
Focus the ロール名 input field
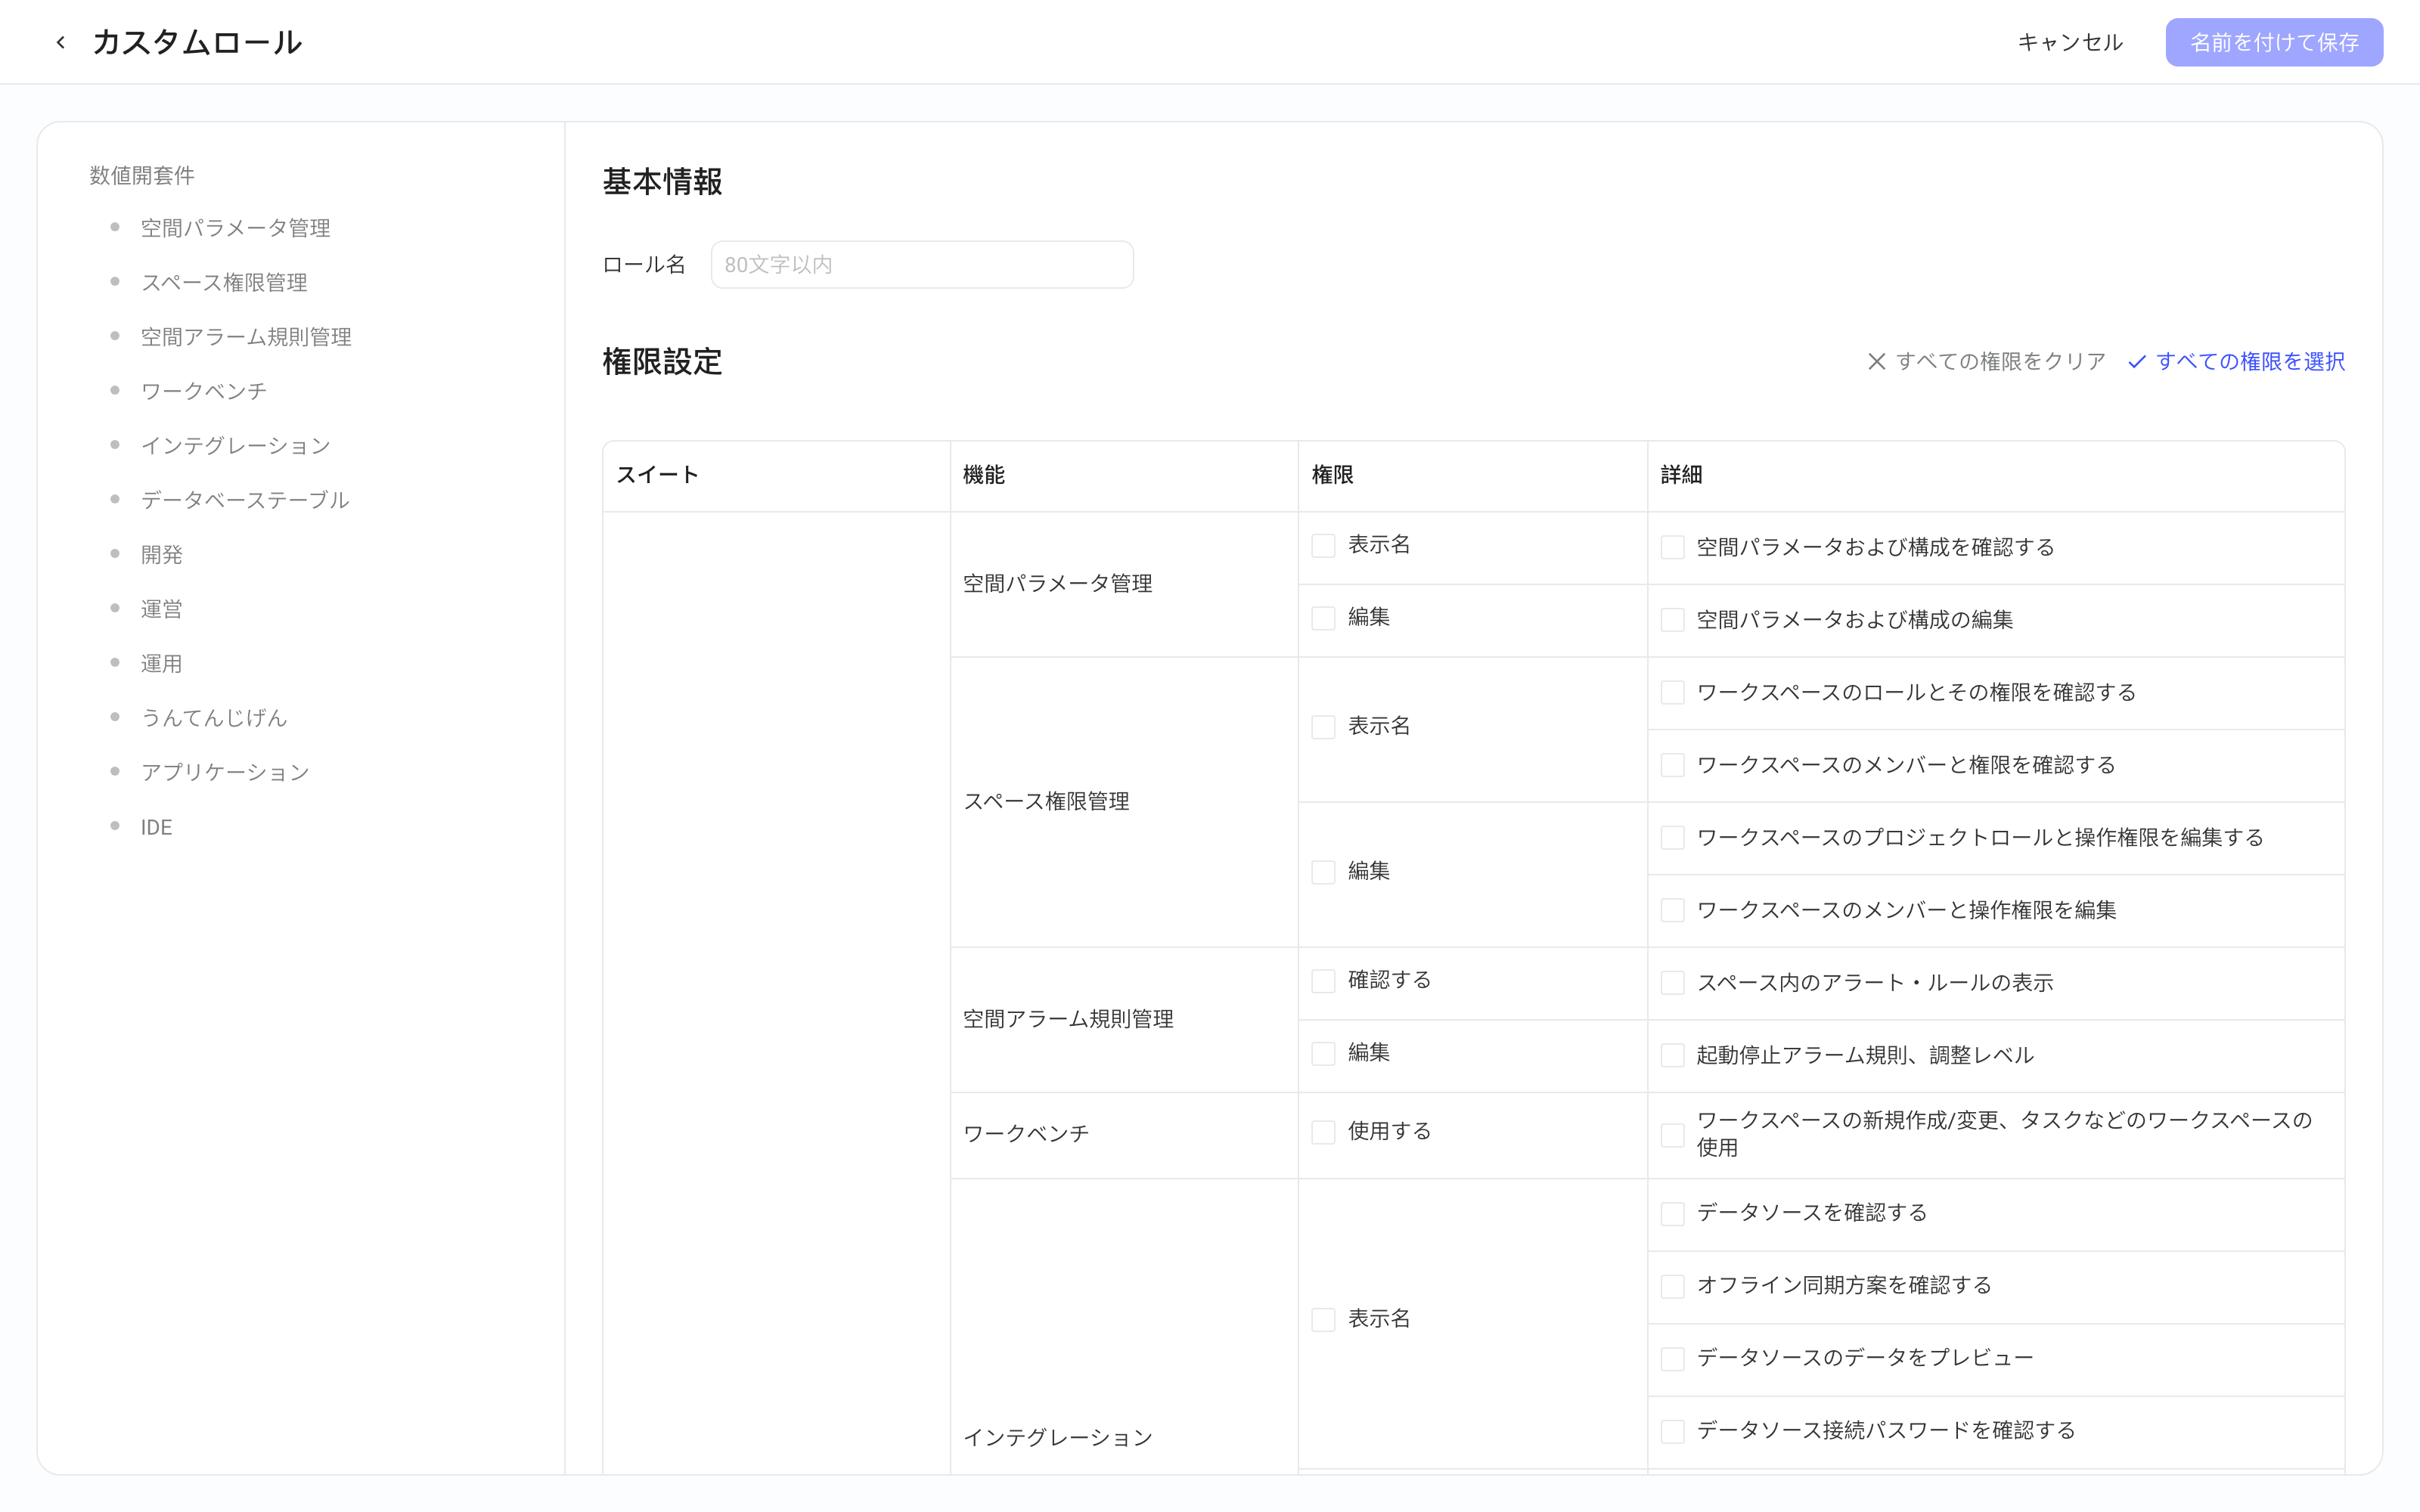[x=922, y=264]
